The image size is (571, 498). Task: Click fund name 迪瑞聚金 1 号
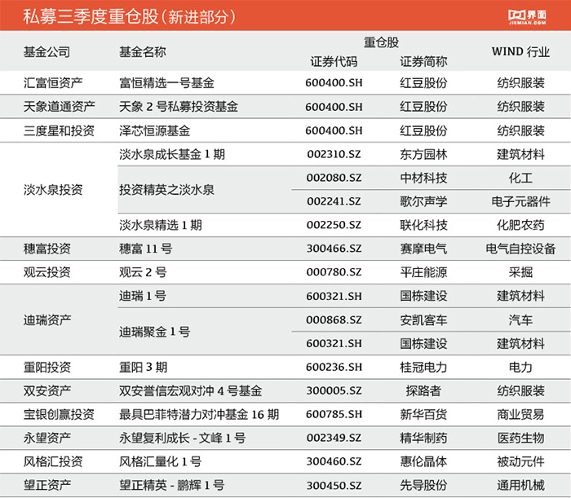154,332
